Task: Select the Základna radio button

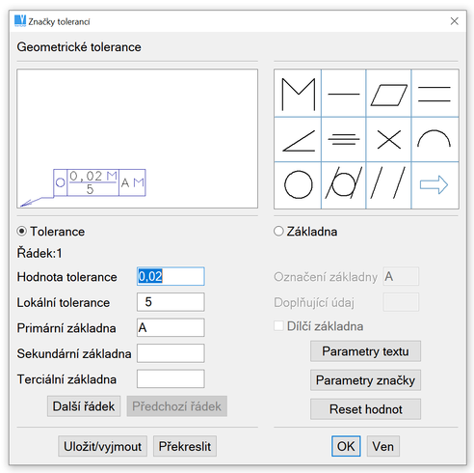Action: [x=278, y=231]
